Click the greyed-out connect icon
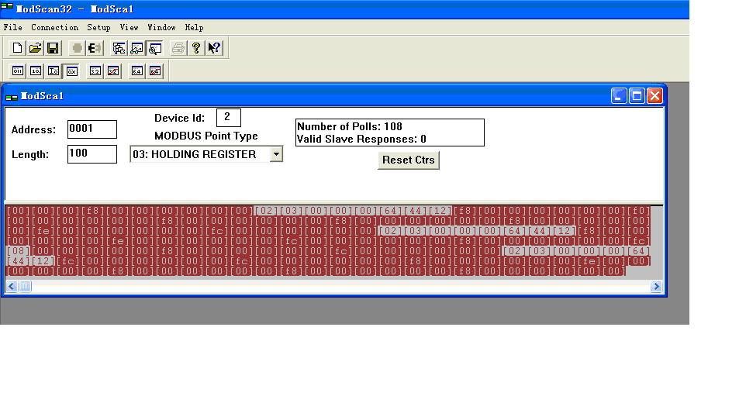Screen dimensions: 746x396 click(x=77, y=48)
